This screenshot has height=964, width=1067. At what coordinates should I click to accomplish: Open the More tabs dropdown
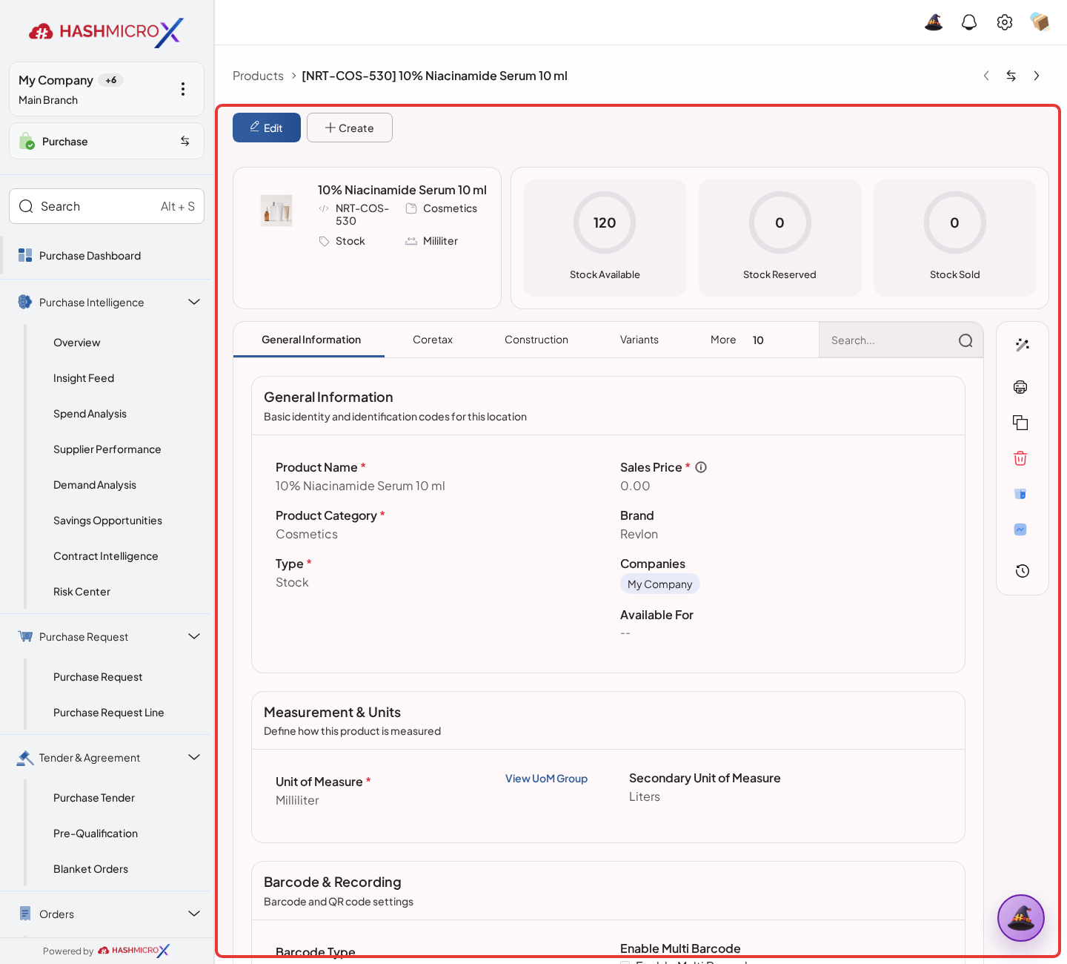[737, 340]
